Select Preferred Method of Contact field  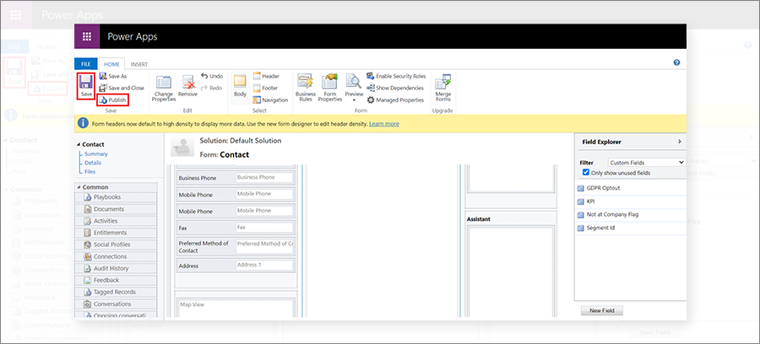coord(236,247)
